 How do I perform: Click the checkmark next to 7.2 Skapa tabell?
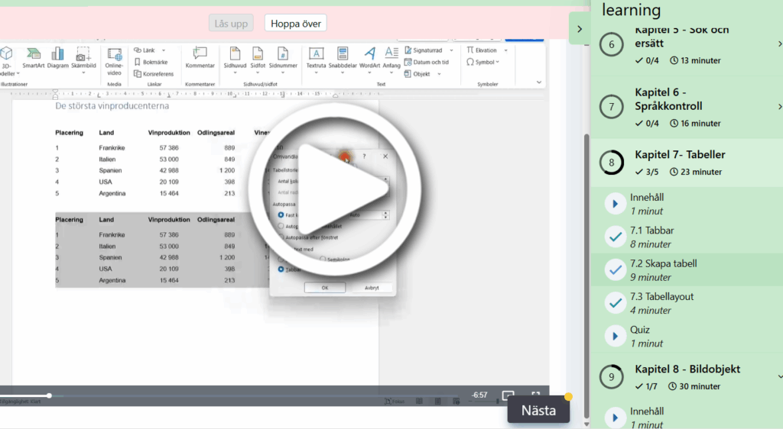(615, 269)
